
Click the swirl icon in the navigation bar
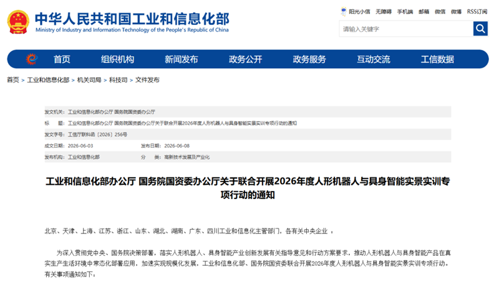tap(32, 59)
